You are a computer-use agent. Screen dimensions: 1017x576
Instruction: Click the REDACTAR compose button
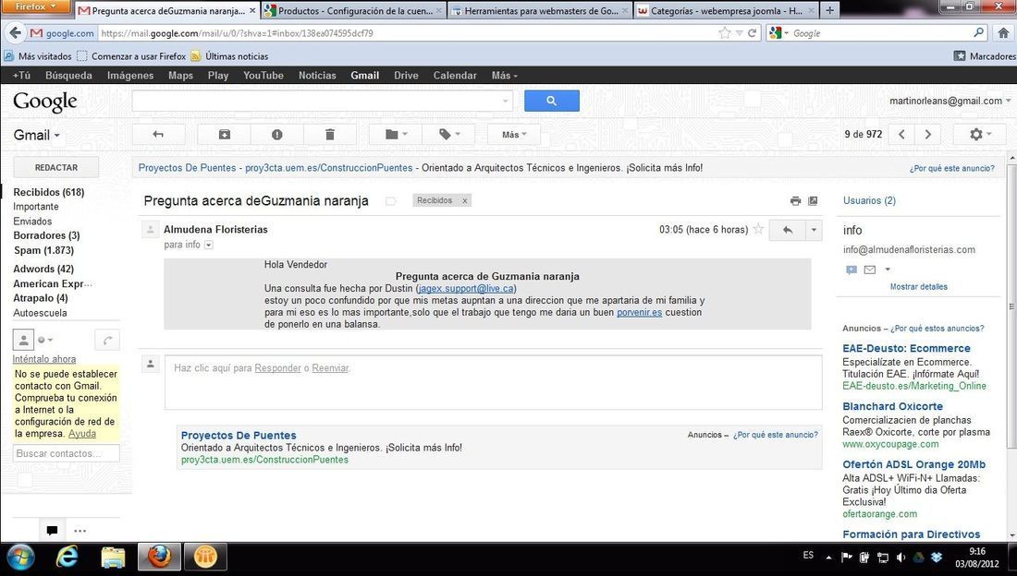click(x=56, y=167)
